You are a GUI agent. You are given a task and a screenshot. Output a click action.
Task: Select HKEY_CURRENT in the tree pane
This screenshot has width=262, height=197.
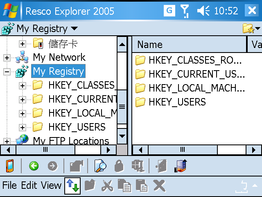click(83, 99)
